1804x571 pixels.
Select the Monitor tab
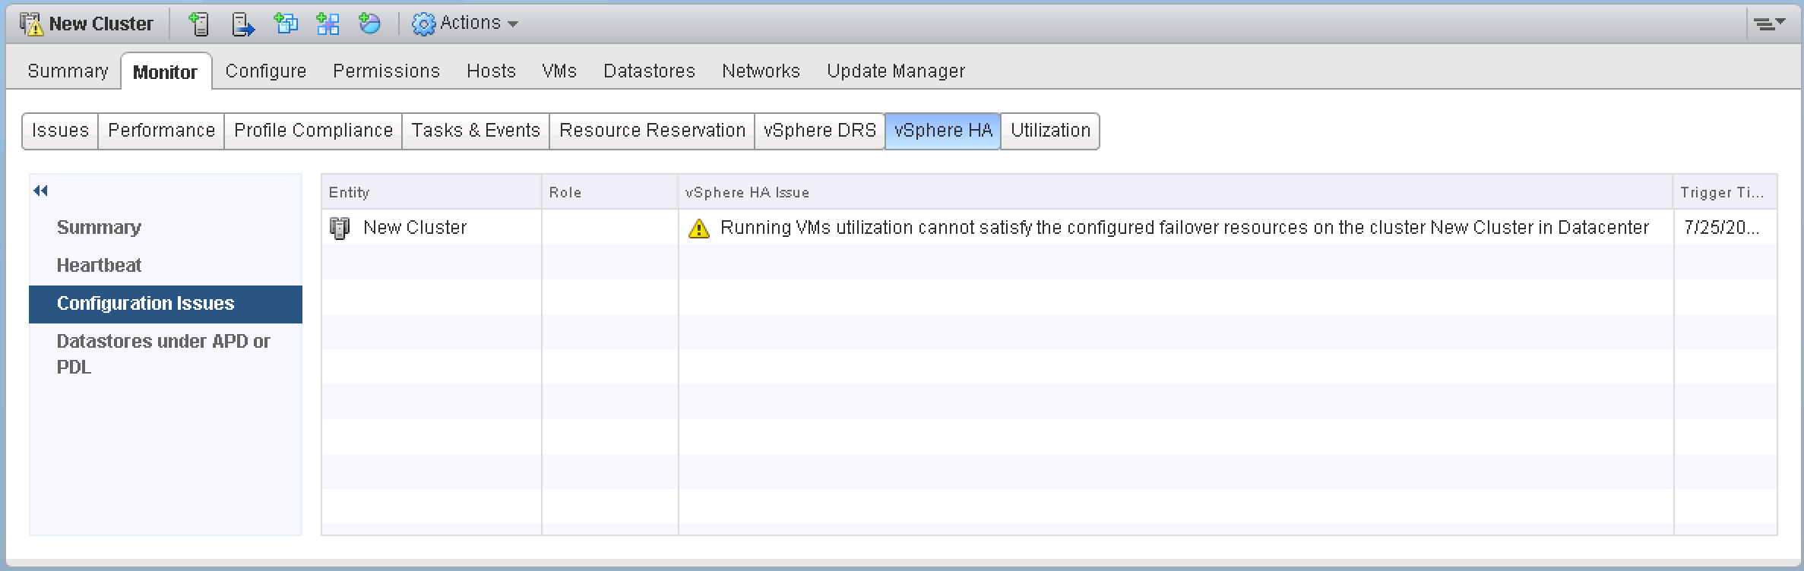pyautogui.click(x=166, y=72)
